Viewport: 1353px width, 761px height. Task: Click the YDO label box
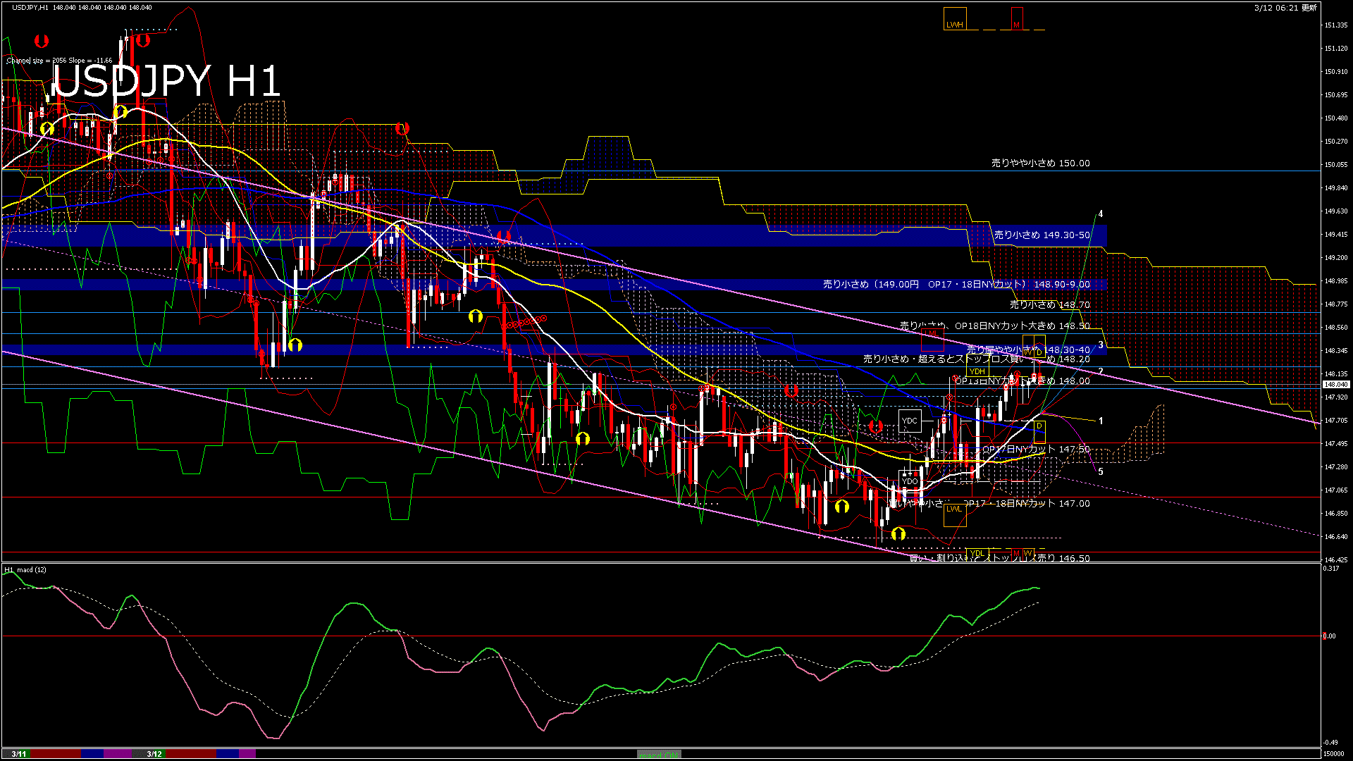click(x=910, y=481)
